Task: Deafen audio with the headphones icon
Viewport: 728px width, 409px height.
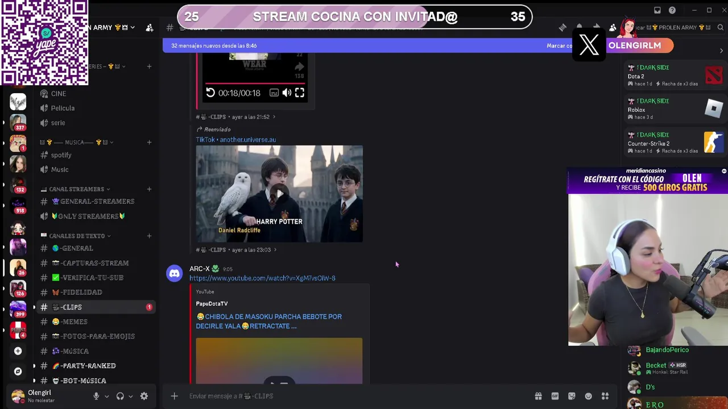Action: [x=120, y=396]
